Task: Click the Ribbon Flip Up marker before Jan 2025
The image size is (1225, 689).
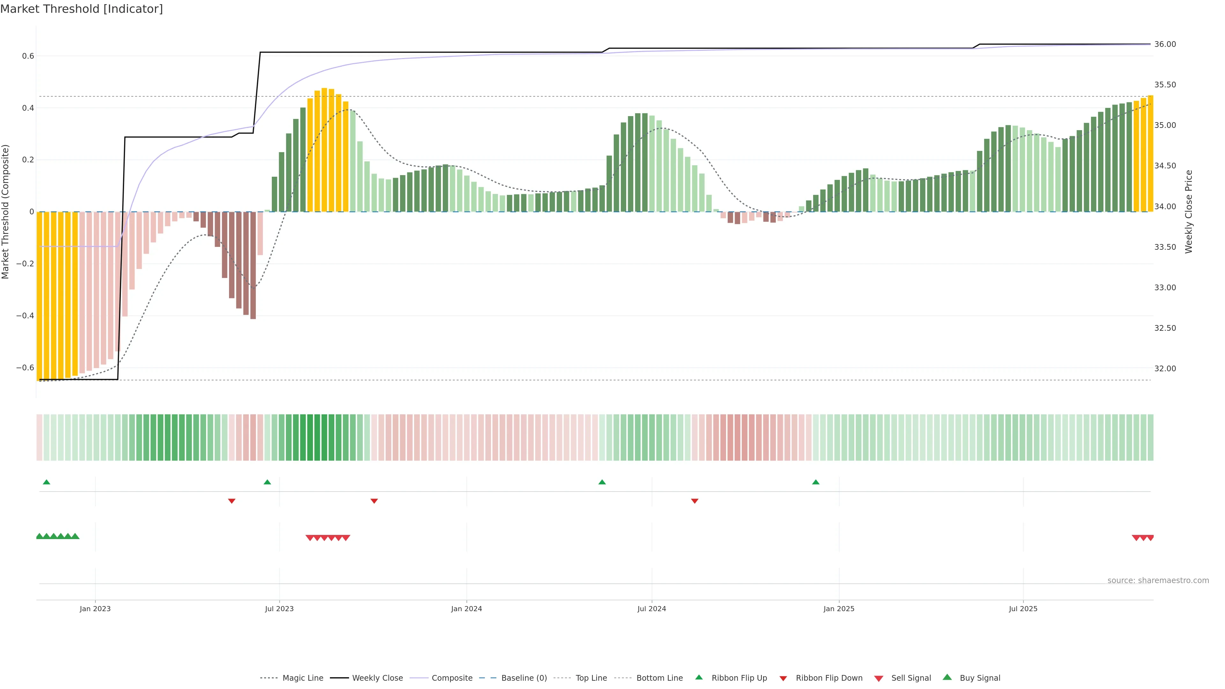Action: coord(816,482)
